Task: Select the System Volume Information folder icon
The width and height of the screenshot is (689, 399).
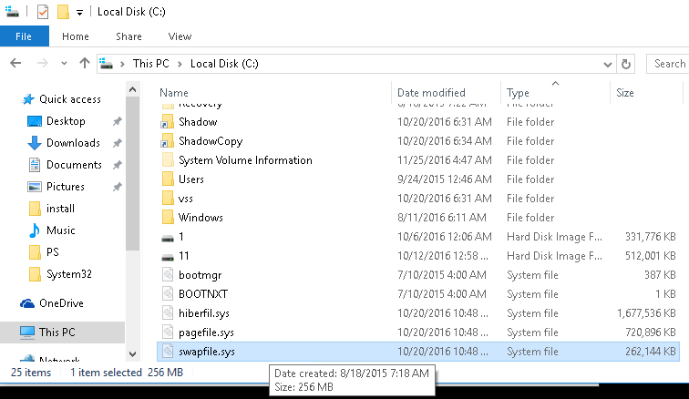Action: 168,160
